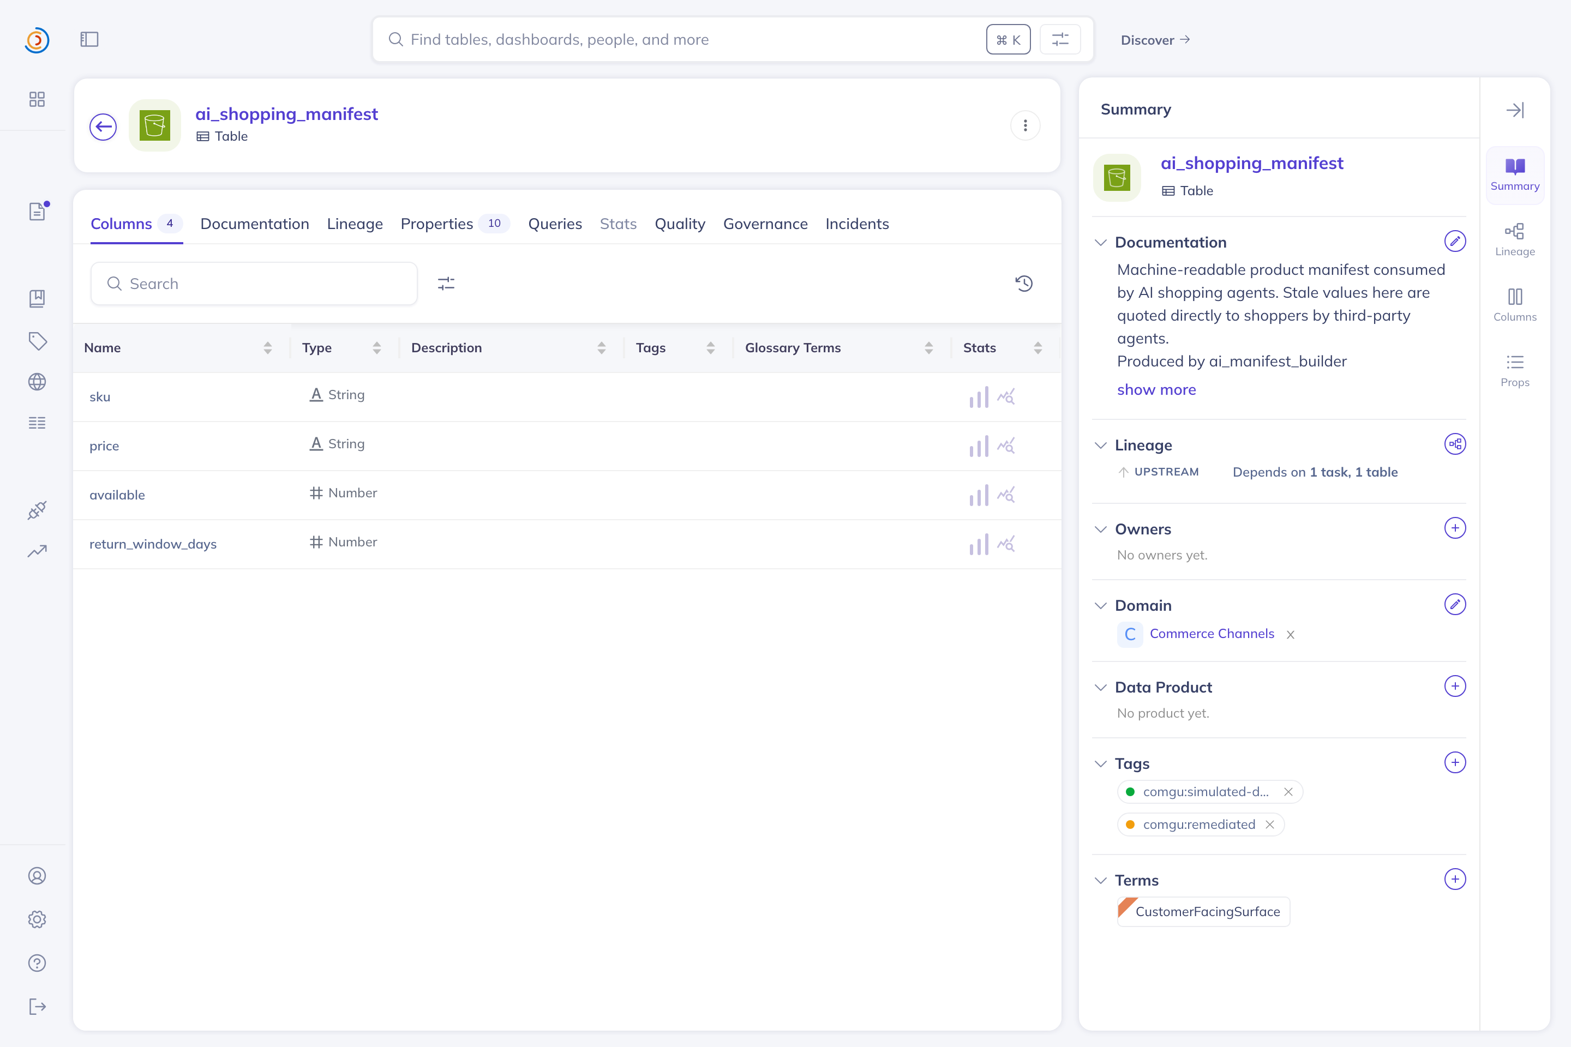
Task: Open the three-dot menu for ai_shopping_manifest
Action: coord(1026,125)
